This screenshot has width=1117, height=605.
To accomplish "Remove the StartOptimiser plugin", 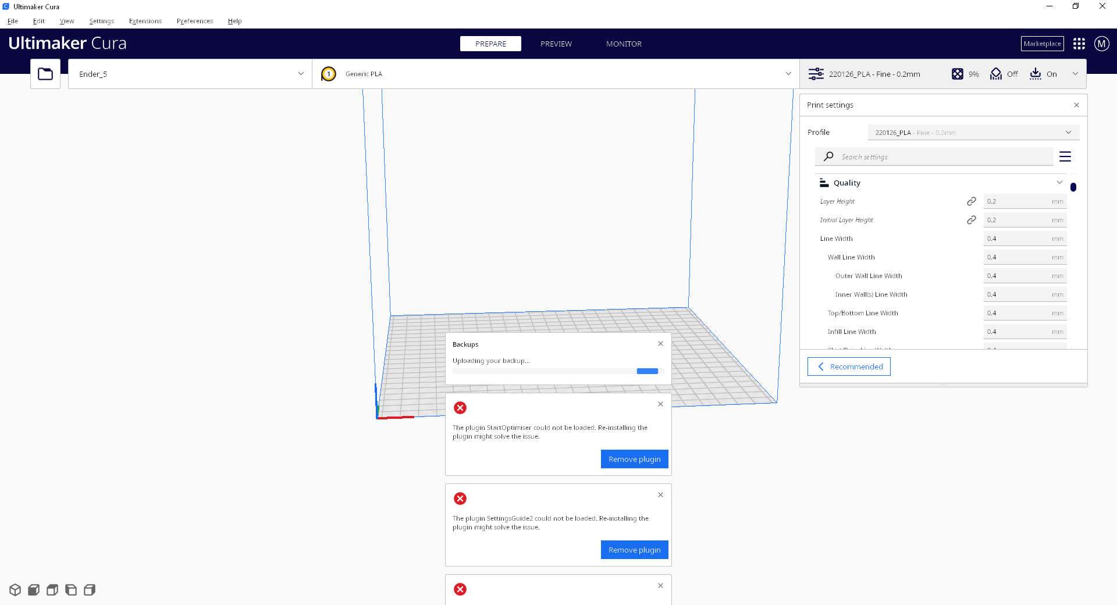I will (x=635, y=459).
